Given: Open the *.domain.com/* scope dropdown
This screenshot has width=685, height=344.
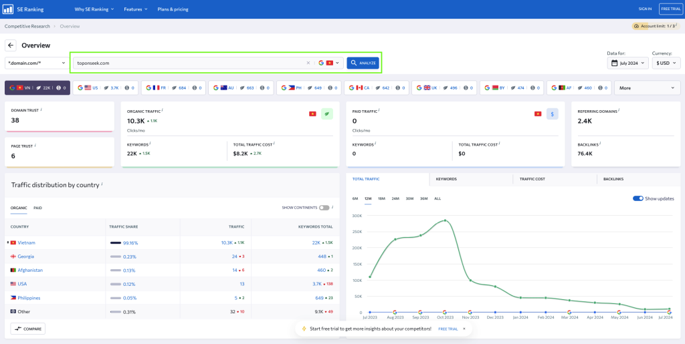Looking at the screenshot, I should click(36, 63).
